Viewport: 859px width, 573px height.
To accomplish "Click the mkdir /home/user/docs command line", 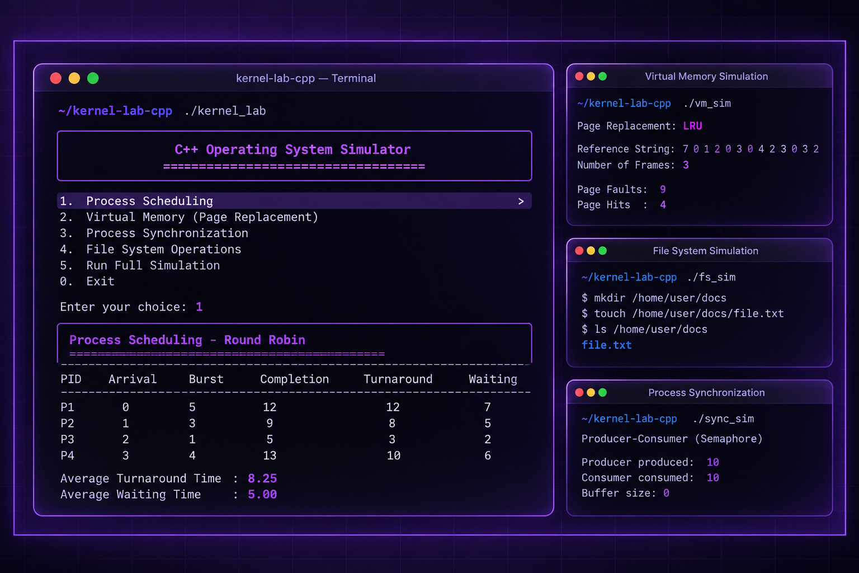I will [654, 298].
